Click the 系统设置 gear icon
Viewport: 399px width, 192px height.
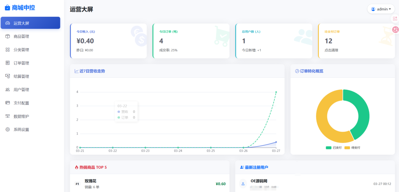coord(8,129)
